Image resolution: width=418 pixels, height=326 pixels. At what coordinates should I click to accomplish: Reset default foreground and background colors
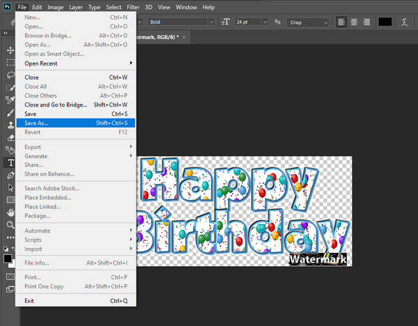point(6,249)
